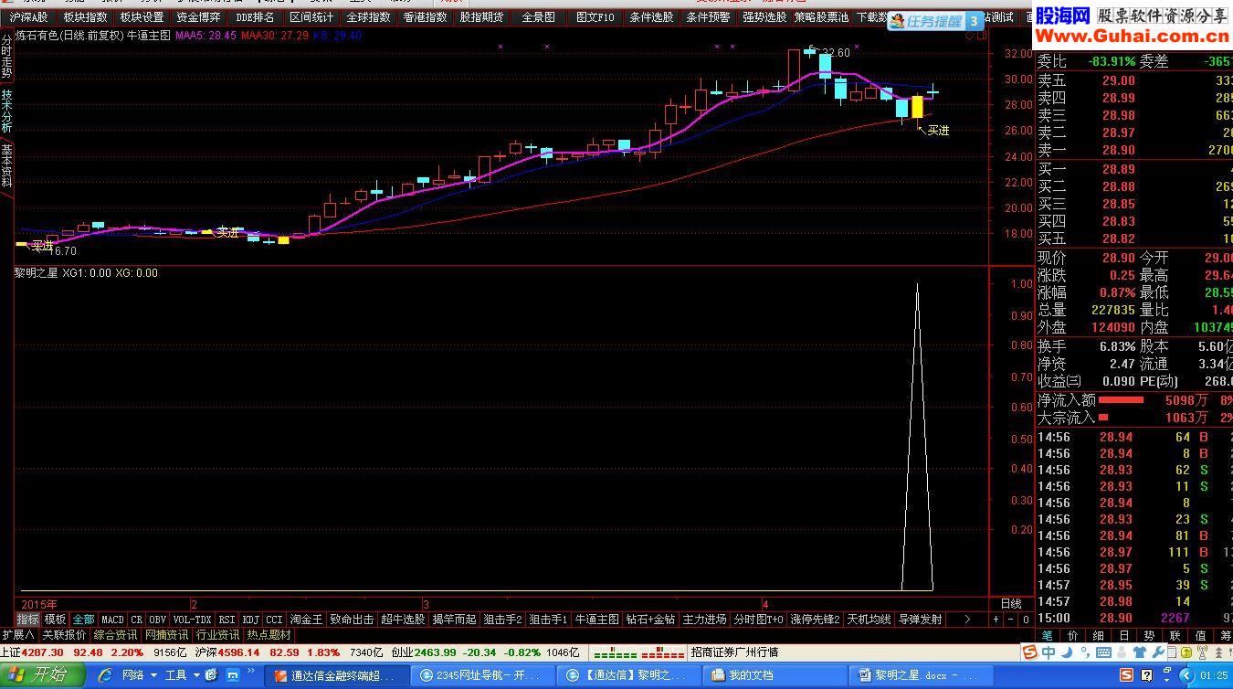Select 导弹发射 indicator tab
The width and height of the screenshot is (1233, 689).
[920, 620]
